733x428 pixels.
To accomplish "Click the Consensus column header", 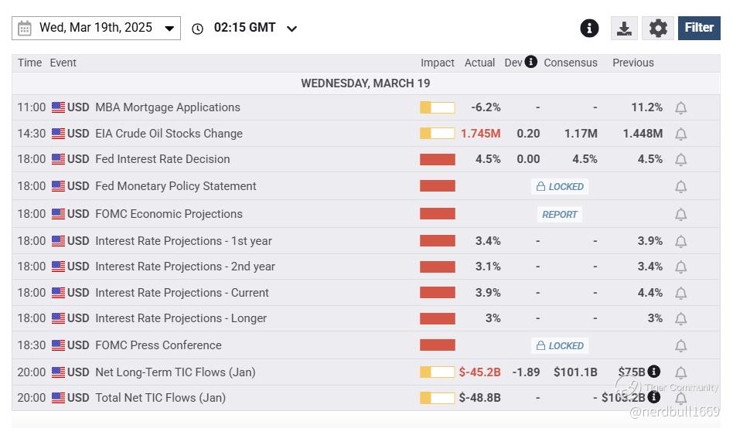I will pos(571,63).
